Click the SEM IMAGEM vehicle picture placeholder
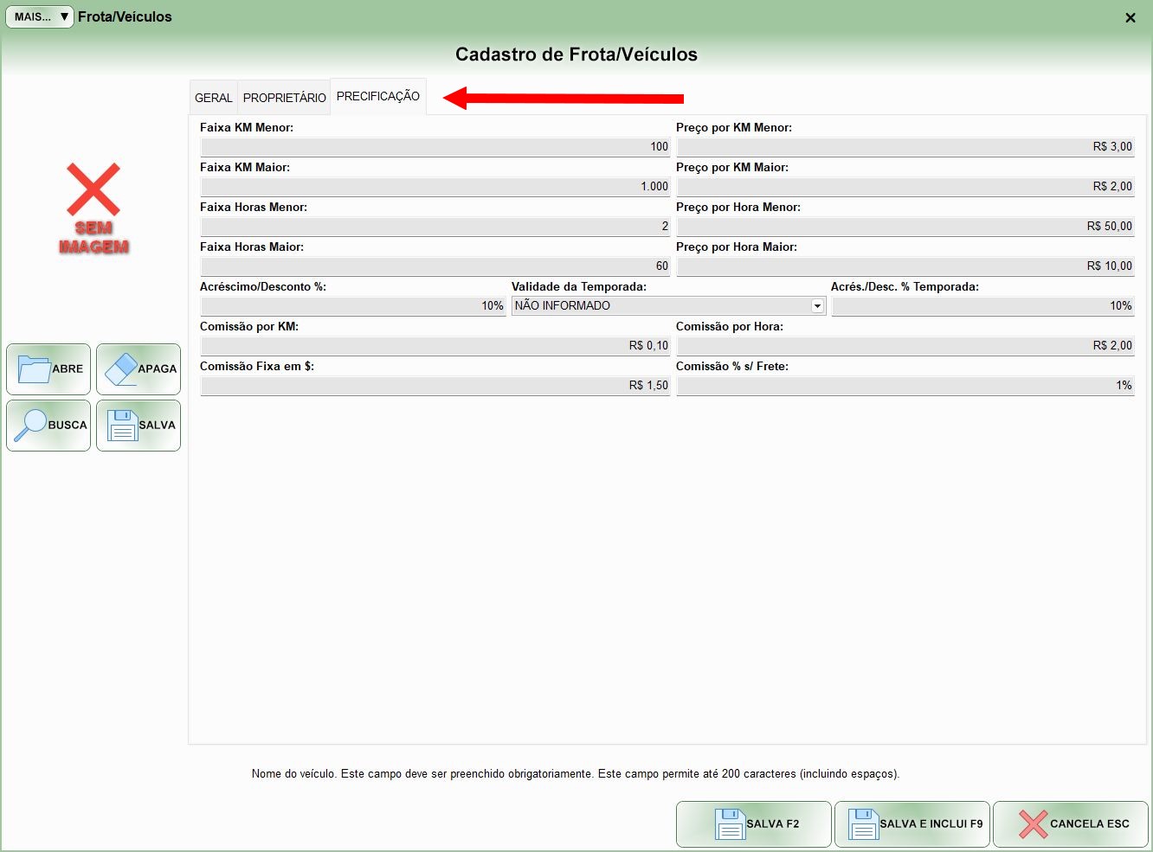 point(93,208)
